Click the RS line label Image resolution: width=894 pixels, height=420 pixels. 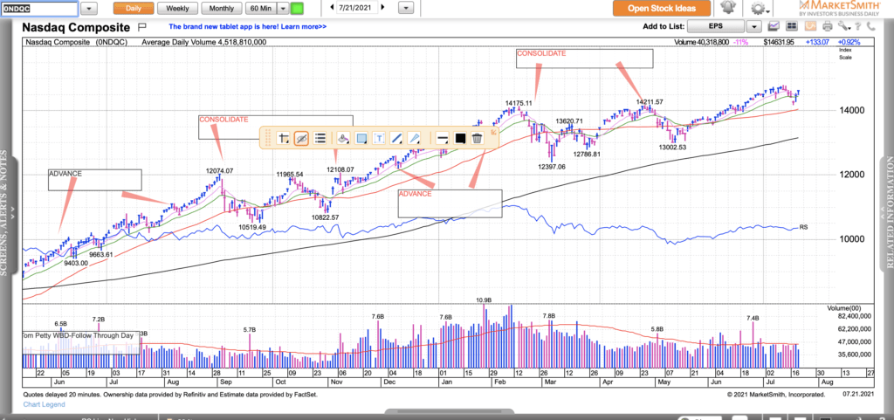804,227
